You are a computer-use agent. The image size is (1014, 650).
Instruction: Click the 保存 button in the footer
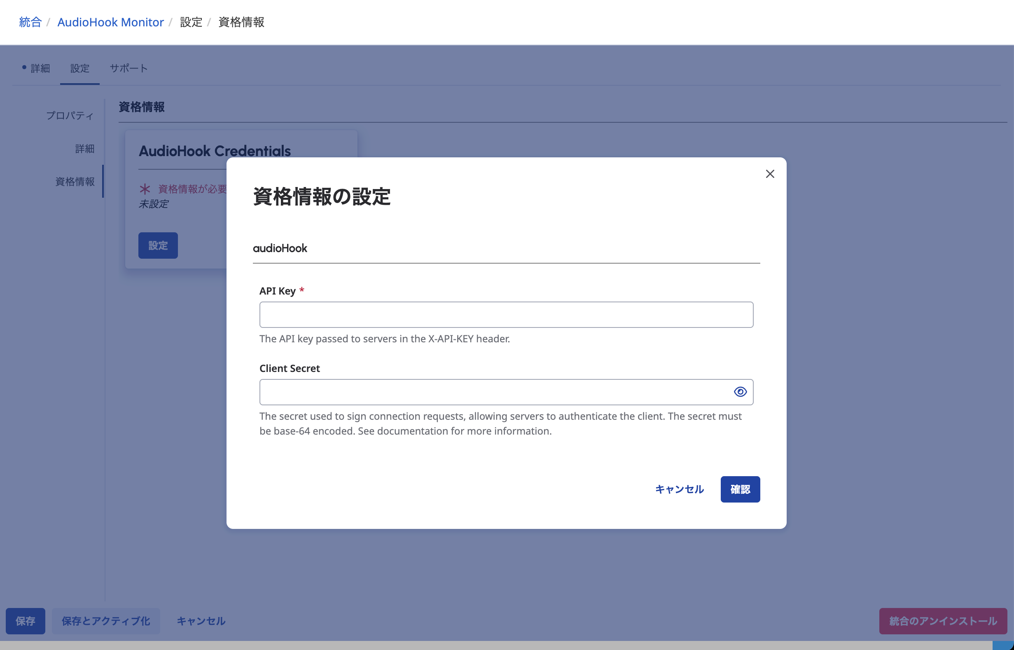tap(25, 621)
